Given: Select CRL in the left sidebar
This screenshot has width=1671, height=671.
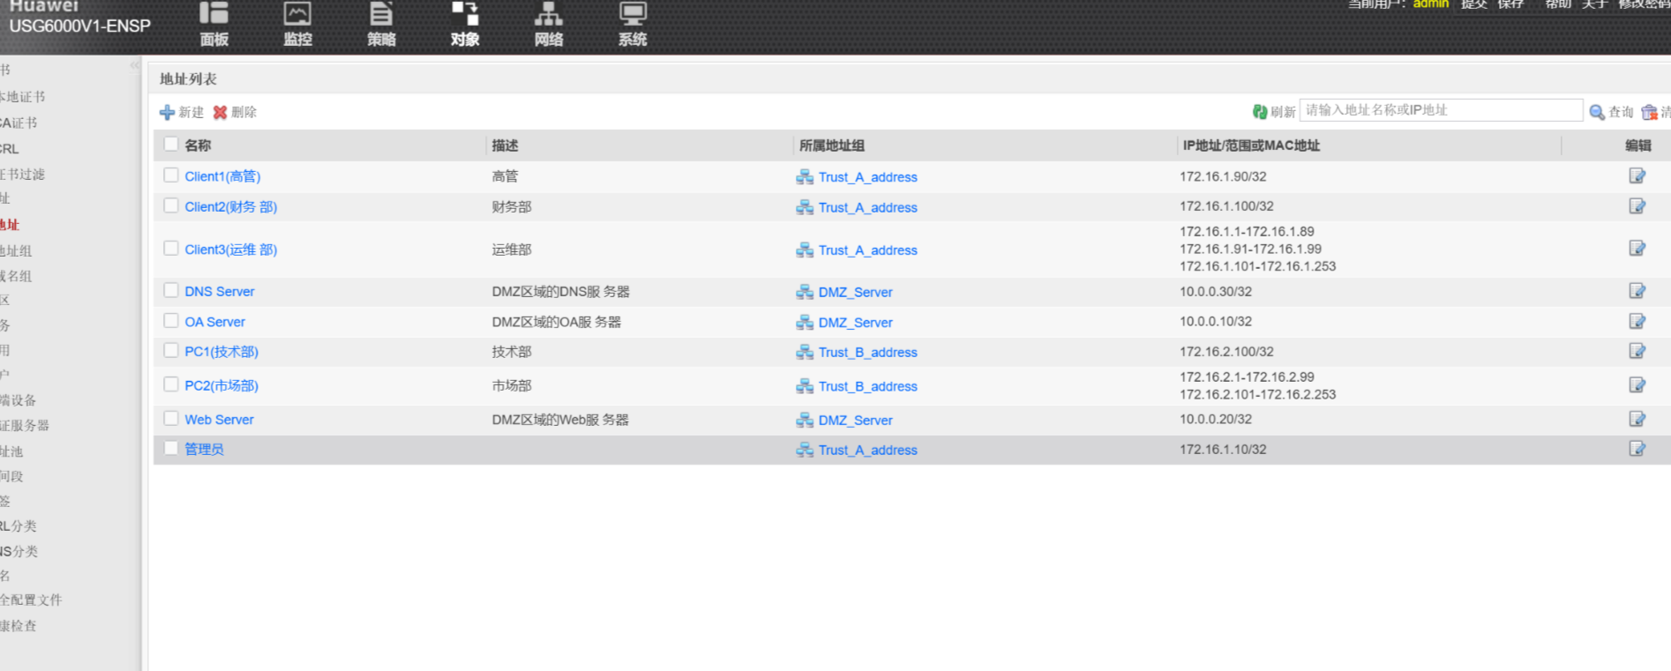Looking at the screenshot, I should pos(9,148).
